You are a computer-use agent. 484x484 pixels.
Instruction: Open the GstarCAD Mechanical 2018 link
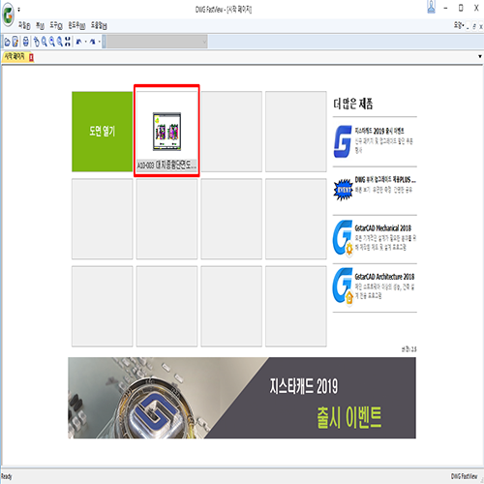pos(383,228)
